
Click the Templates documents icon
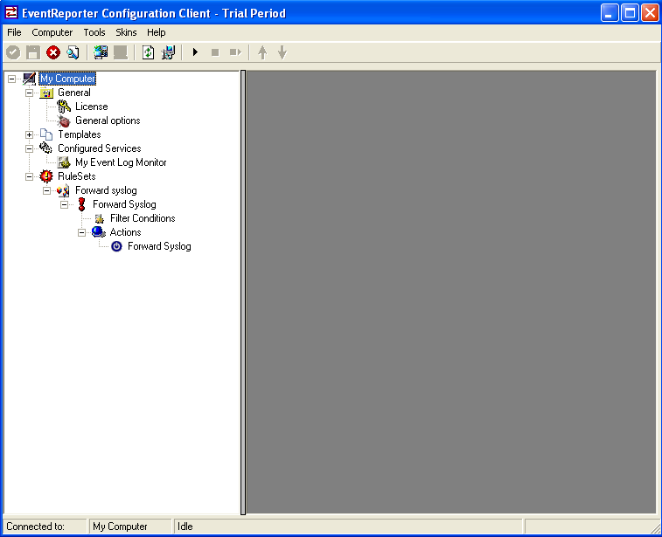pos(46,134)
